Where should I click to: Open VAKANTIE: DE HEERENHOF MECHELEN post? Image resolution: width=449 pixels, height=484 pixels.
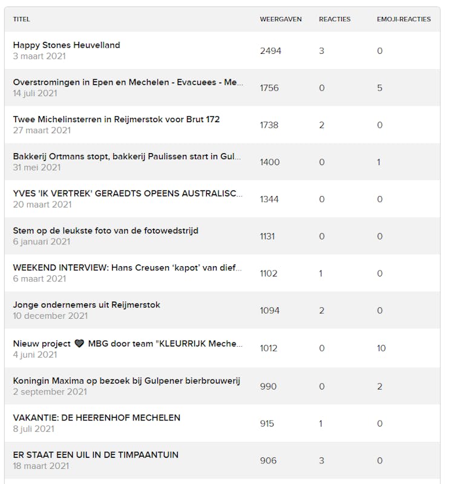pyautogui.click(x=96, y=417)
